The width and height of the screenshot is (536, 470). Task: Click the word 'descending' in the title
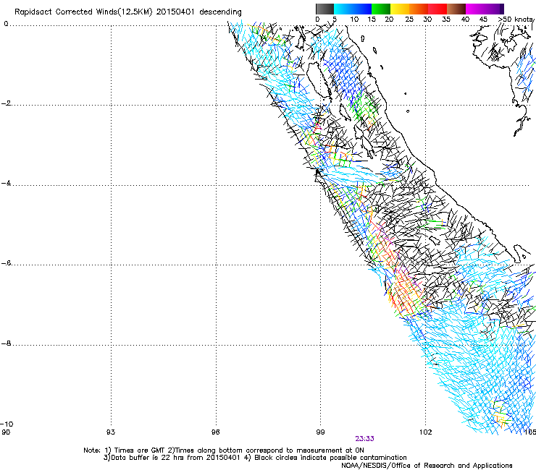(x=220, y=12)
